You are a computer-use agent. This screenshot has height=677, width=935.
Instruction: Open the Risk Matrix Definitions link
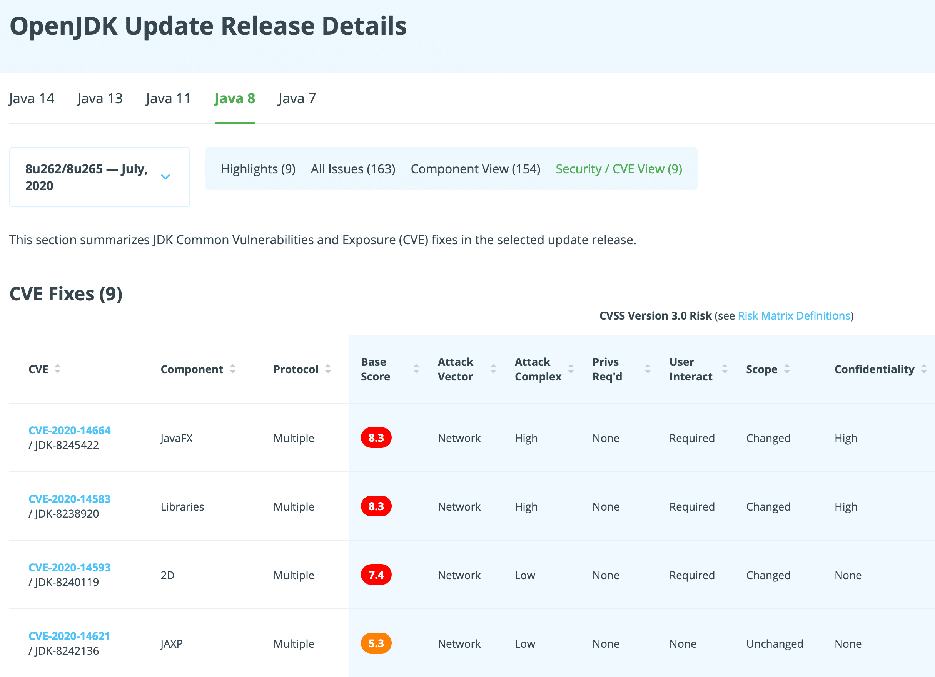(x=794, y=316)
